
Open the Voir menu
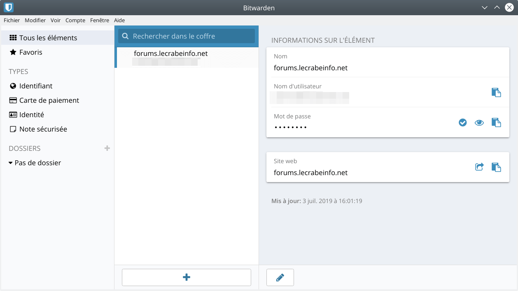(x=56, y=20)
